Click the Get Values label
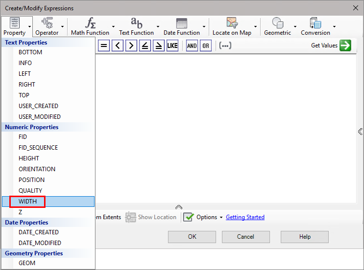 click(324, 45)
